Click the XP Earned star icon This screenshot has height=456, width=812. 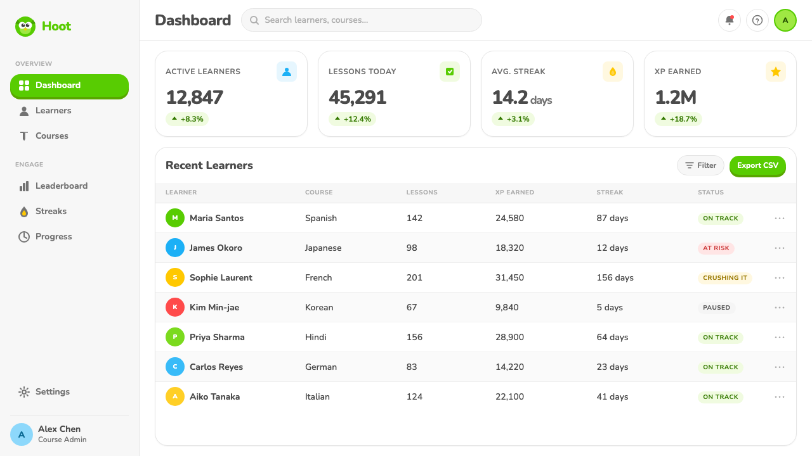pos(776,72)
